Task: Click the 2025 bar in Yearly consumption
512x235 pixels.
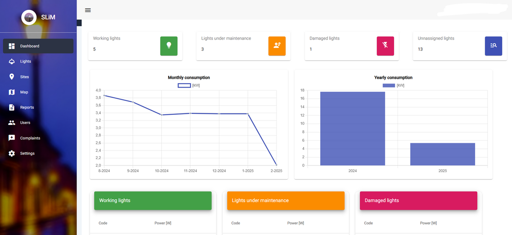Action: [x=443, y=154]
